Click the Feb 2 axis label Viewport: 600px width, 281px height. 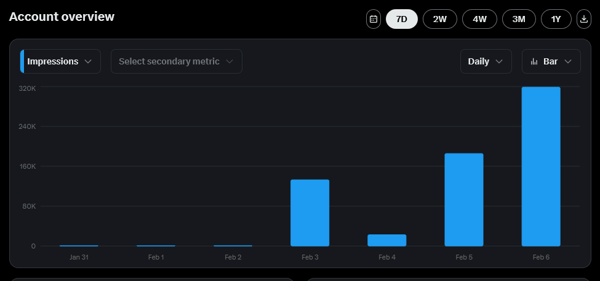(x=233, y=257)
